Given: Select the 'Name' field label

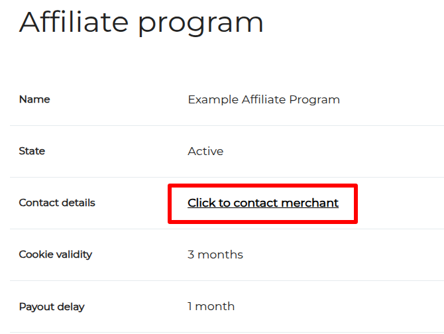Looking at the screenshot, I should coord(34,99).
